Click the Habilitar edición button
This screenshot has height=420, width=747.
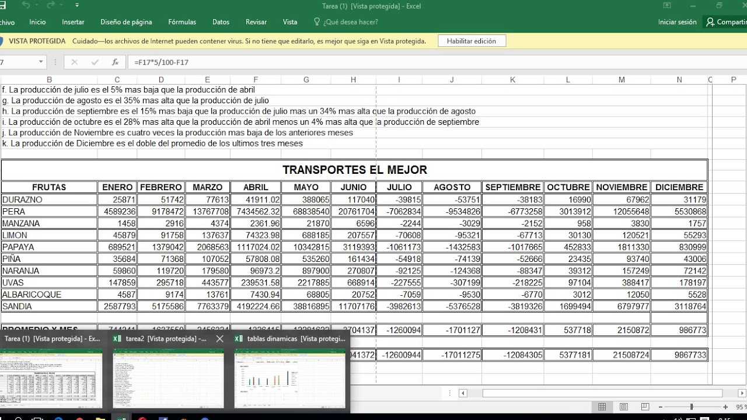[471, 41]
